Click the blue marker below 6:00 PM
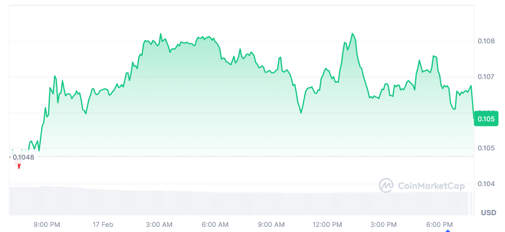The image size is (505, 232). point(448,230)
